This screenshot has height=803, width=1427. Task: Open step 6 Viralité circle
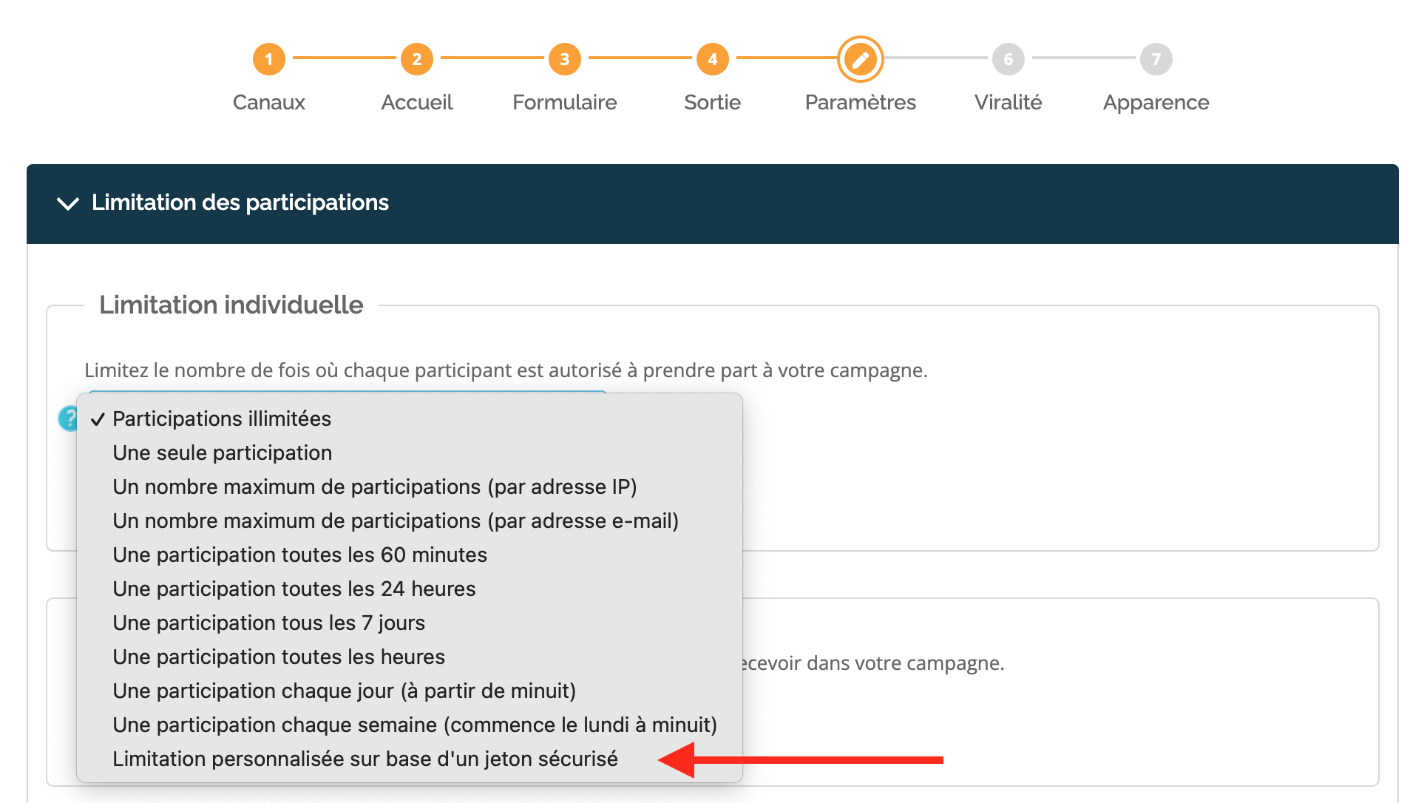[x=1009, y=59]
